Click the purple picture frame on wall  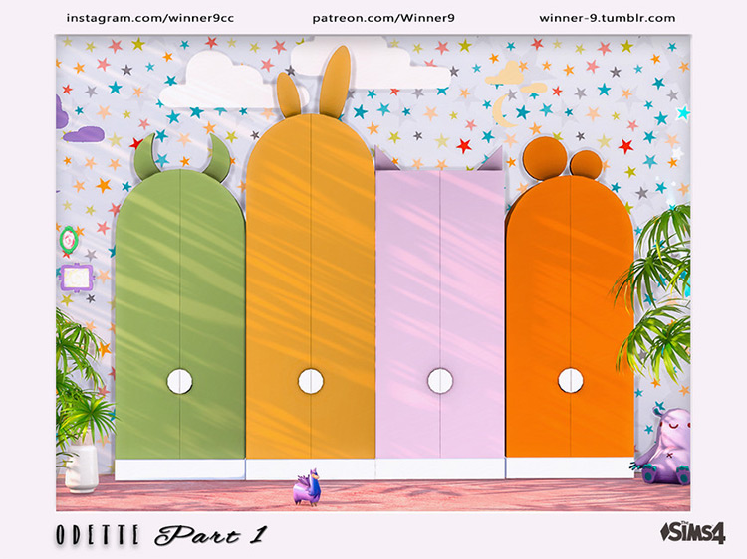[x=77, y=278]
